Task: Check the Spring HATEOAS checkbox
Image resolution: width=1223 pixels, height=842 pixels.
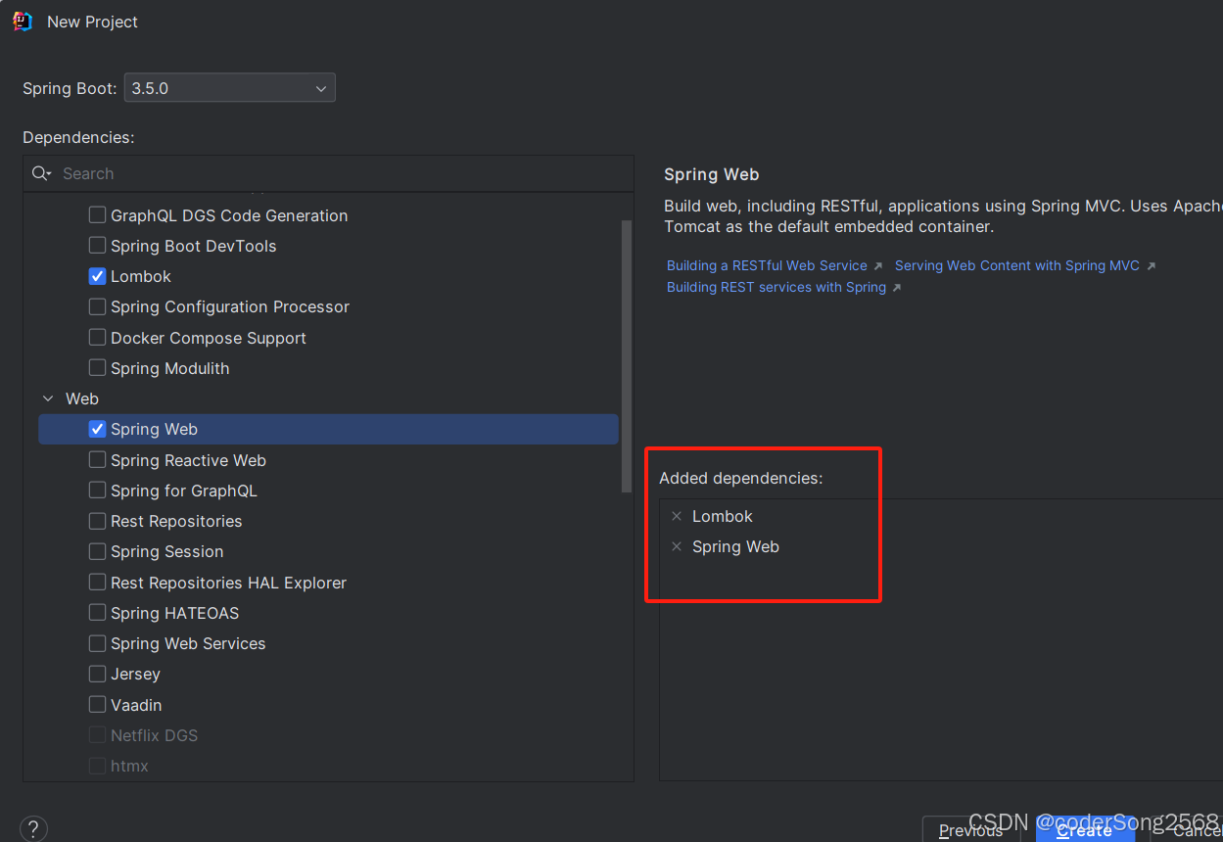Action: coord(97,613)
